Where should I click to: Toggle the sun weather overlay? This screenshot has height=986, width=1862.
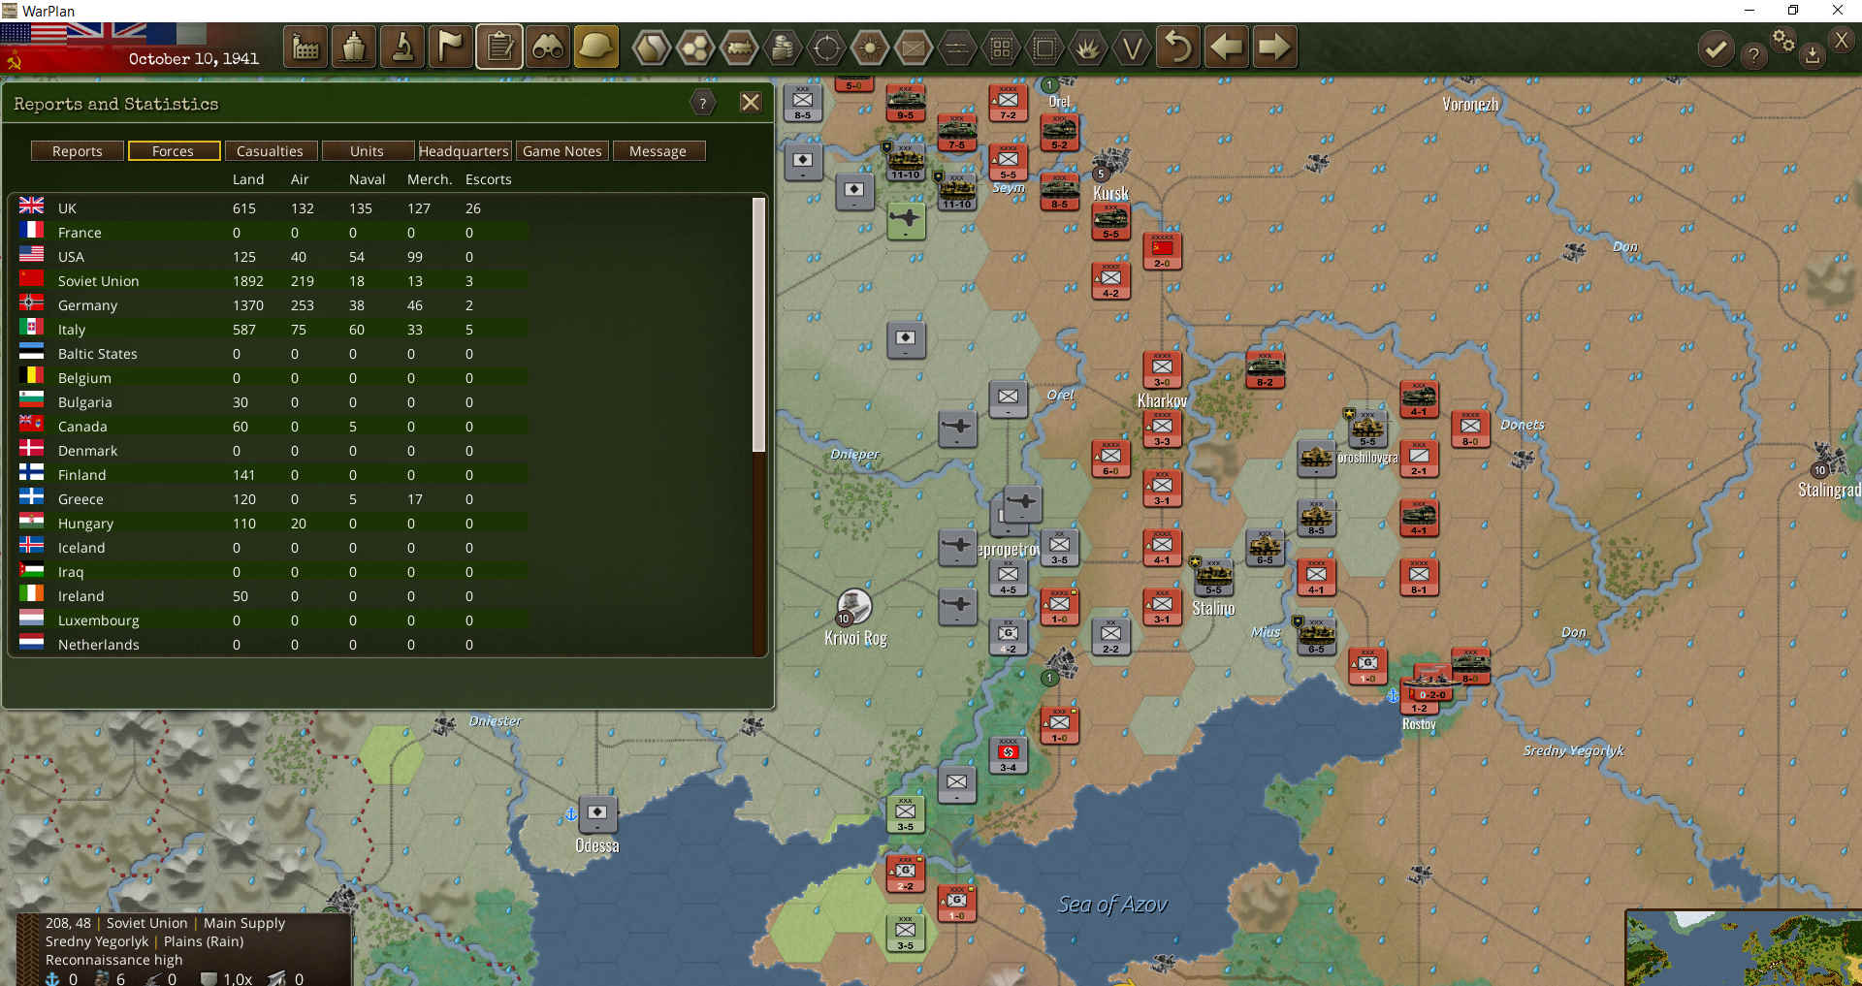(x=870, y=47)
